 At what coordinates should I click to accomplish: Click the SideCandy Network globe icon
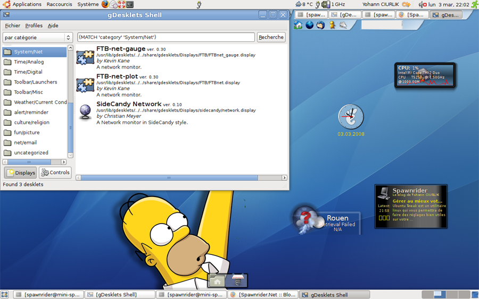[x=85, y=112]
